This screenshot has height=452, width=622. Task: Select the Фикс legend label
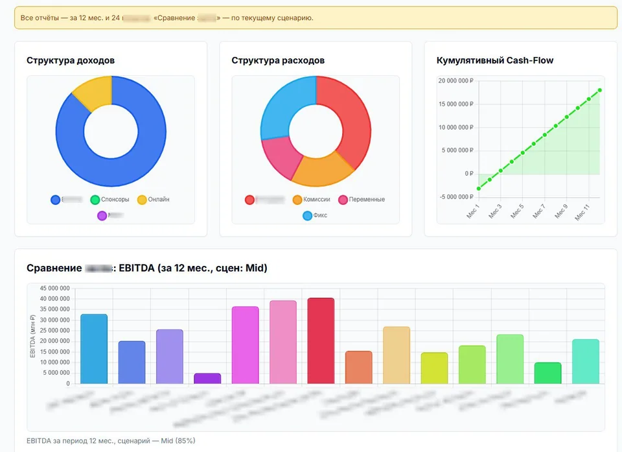pos(320,215)
